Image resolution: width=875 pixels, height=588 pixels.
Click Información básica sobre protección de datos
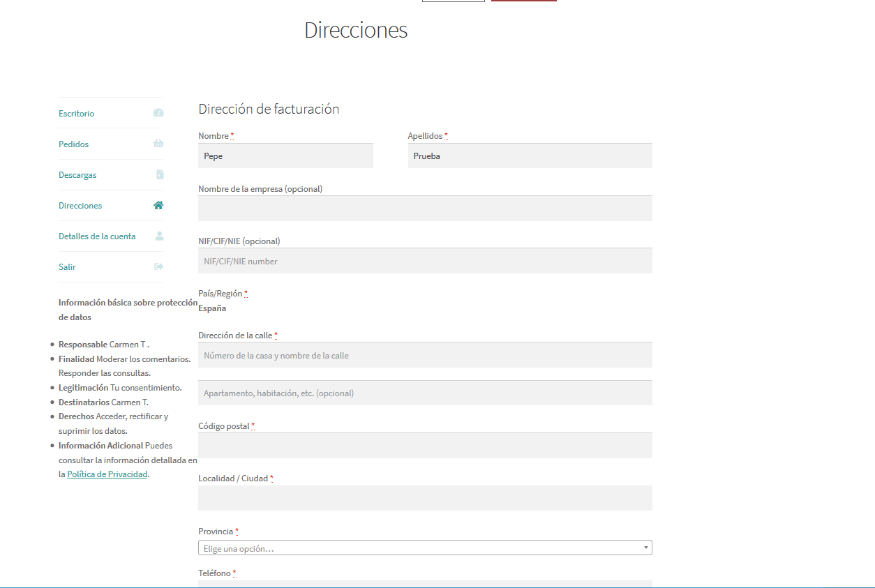[x=128, y=310]
